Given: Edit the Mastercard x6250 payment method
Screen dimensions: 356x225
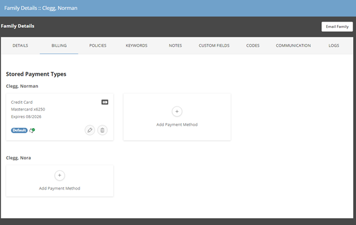Looking at the screenshot, I should pyautogui.click(x=90, y=130).
